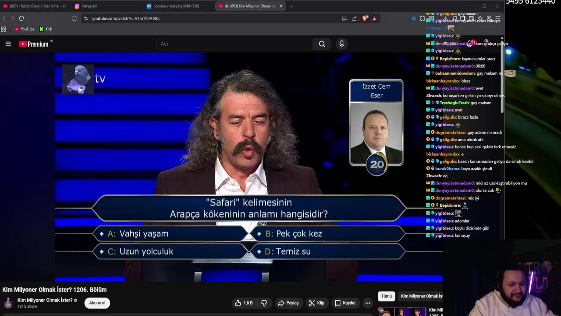Bookmark this page via bookmark icon

coord(75,18)
